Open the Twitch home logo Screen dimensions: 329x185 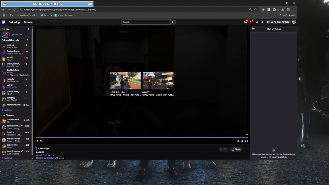tap(3, 22)
